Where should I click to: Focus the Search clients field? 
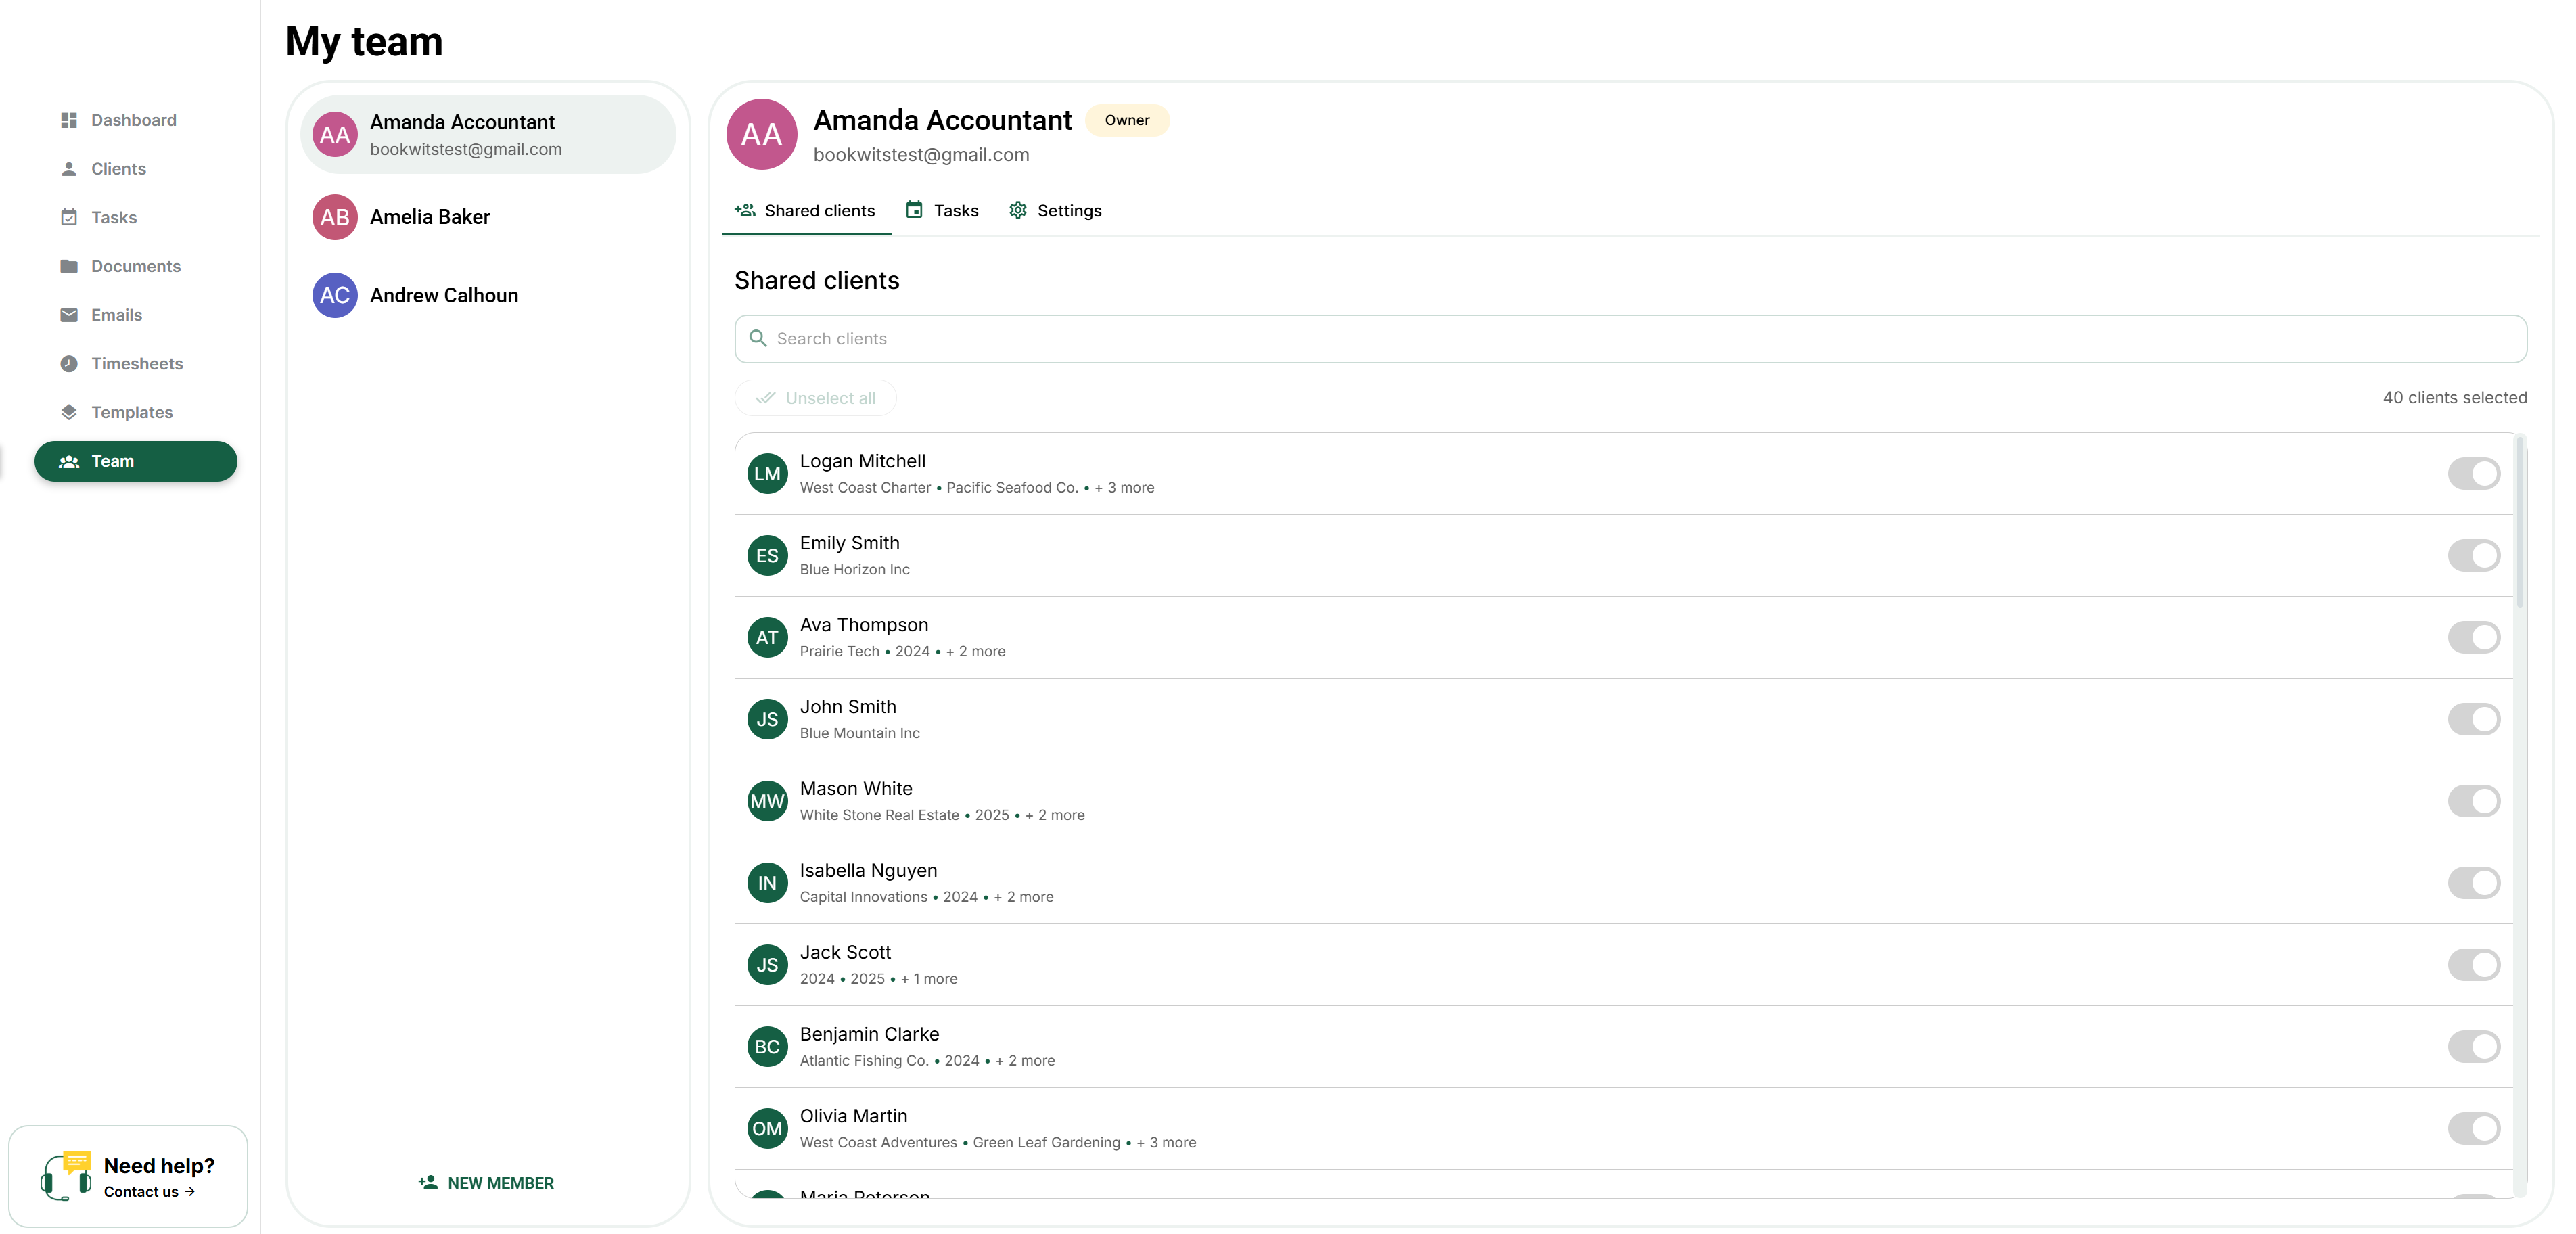click(1630, 339)
